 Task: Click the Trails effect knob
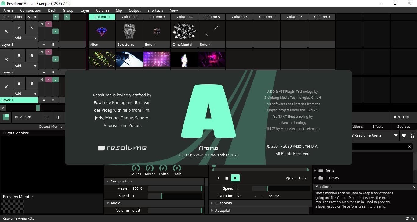point(177,168)
